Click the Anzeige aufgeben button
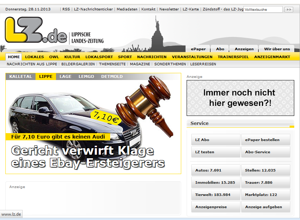The height and width of the screenshot is (220, 300). 266,207
